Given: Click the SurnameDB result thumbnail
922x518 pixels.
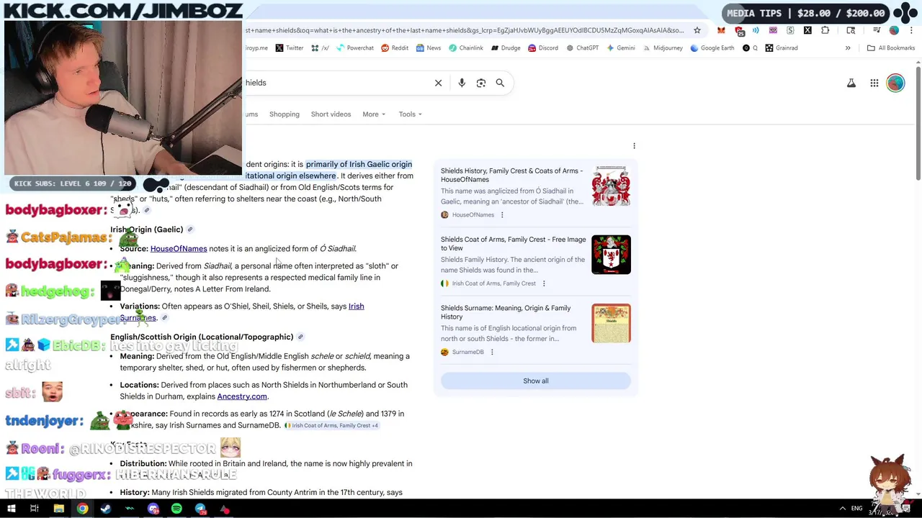Looking at the screenshot, I should [611, 323].
